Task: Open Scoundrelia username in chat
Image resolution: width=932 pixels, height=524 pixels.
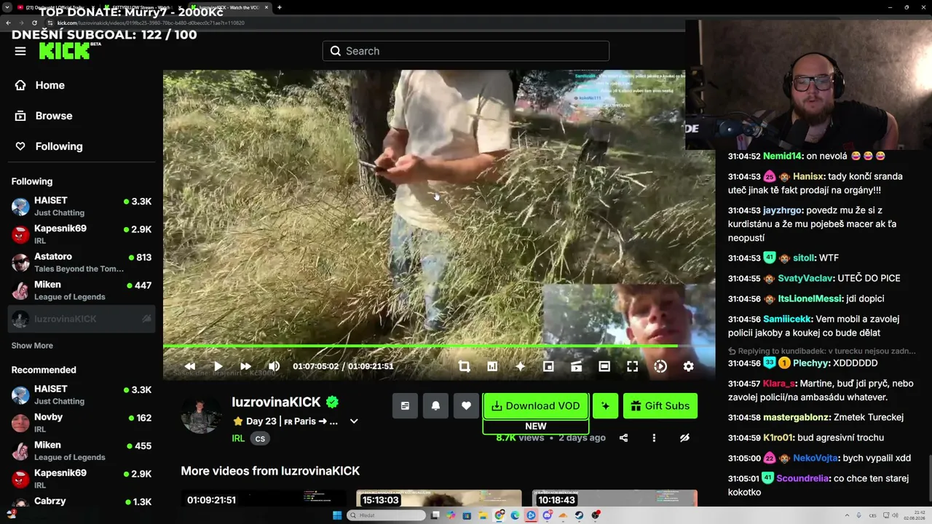Action: coord(802,478)
